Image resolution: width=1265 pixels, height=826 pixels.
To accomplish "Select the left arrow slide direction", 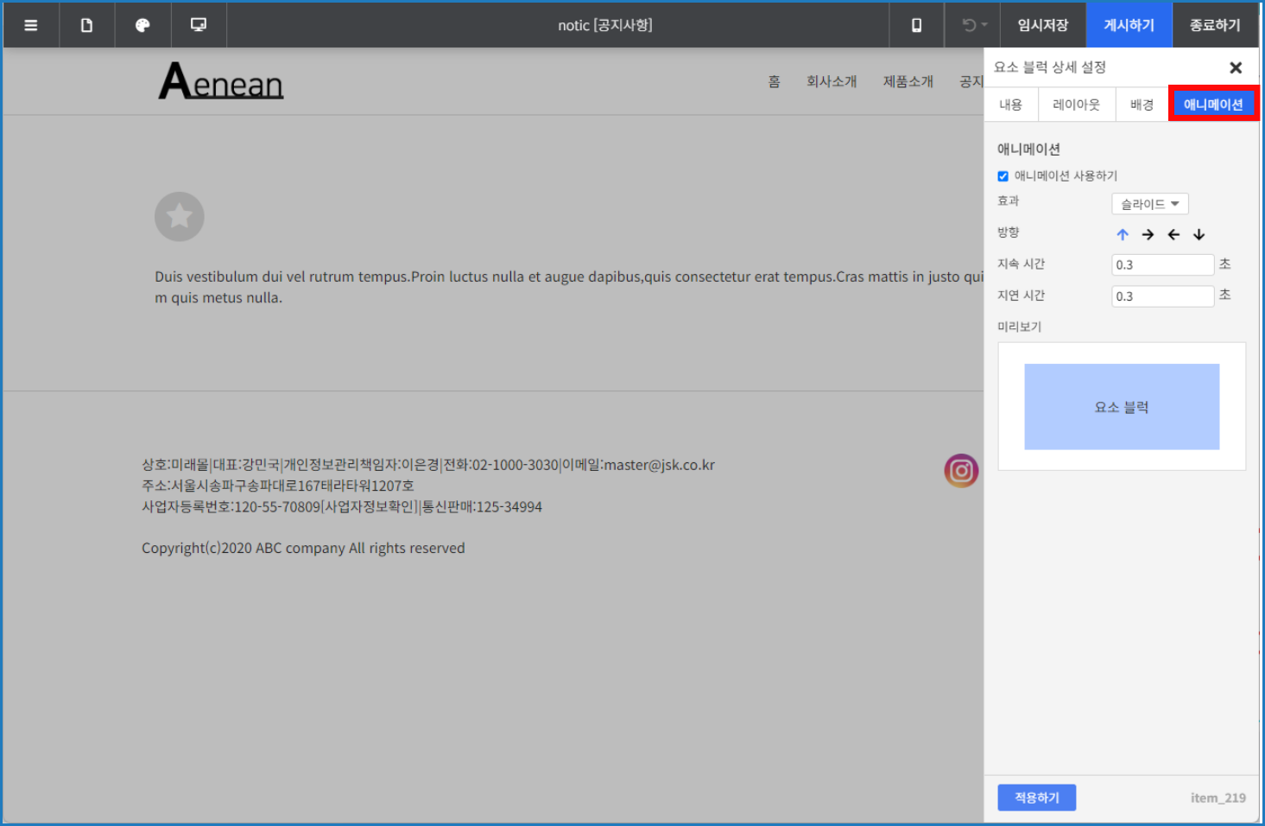I will [1173, 234].
